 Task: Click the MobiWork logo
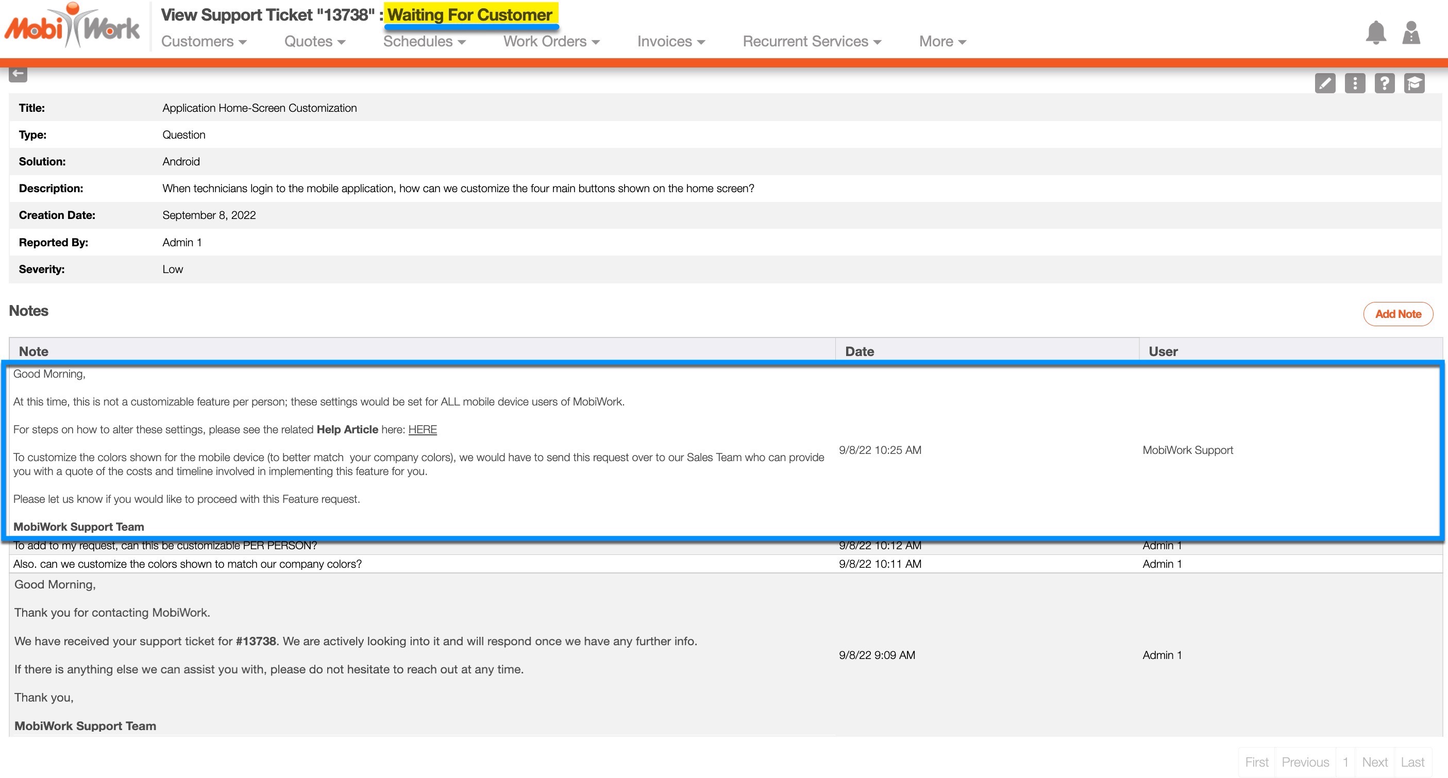72,26
